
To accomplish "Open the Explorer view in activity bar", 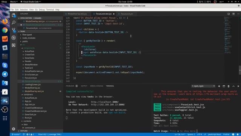I will 14,15.
